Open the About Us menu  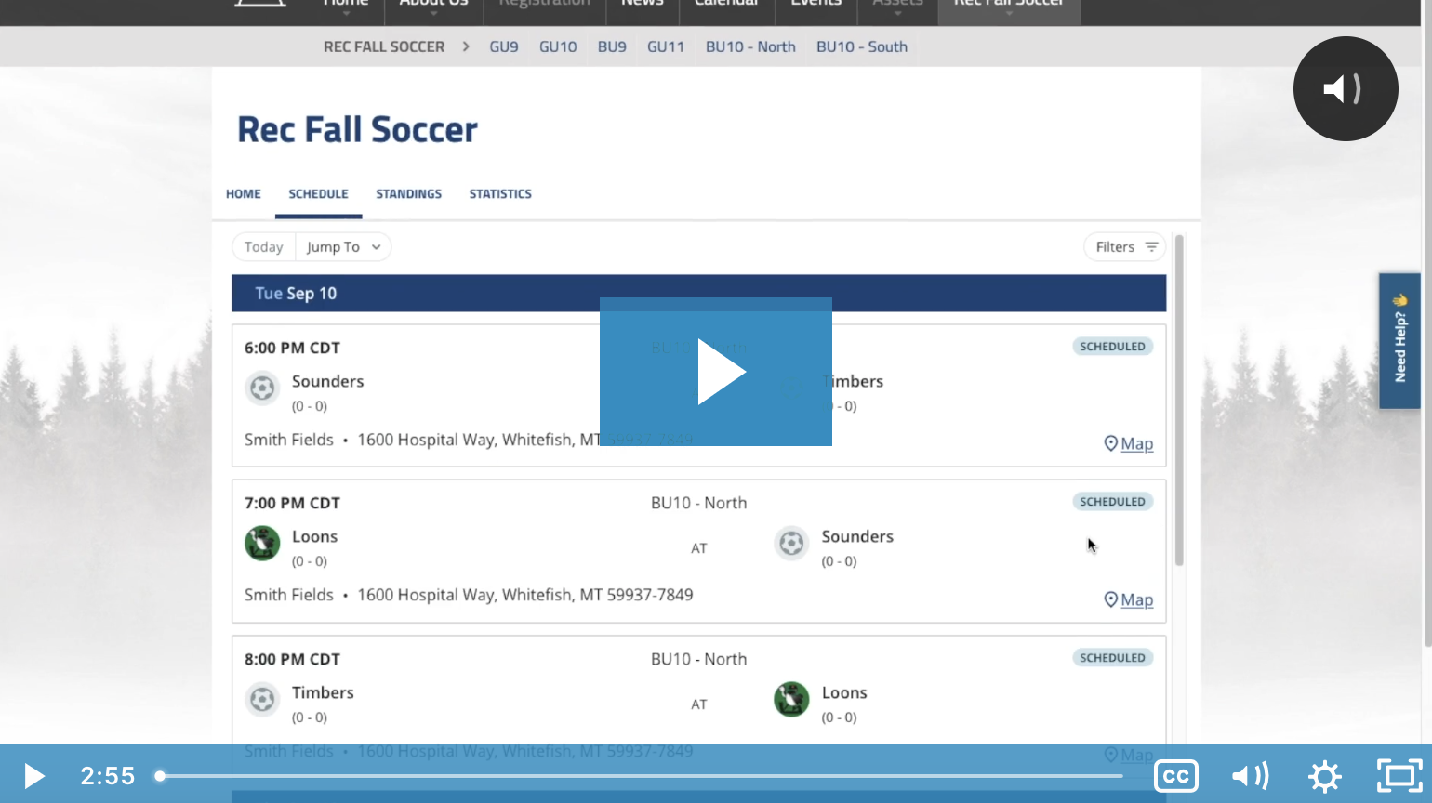click(x=433, y=5)
